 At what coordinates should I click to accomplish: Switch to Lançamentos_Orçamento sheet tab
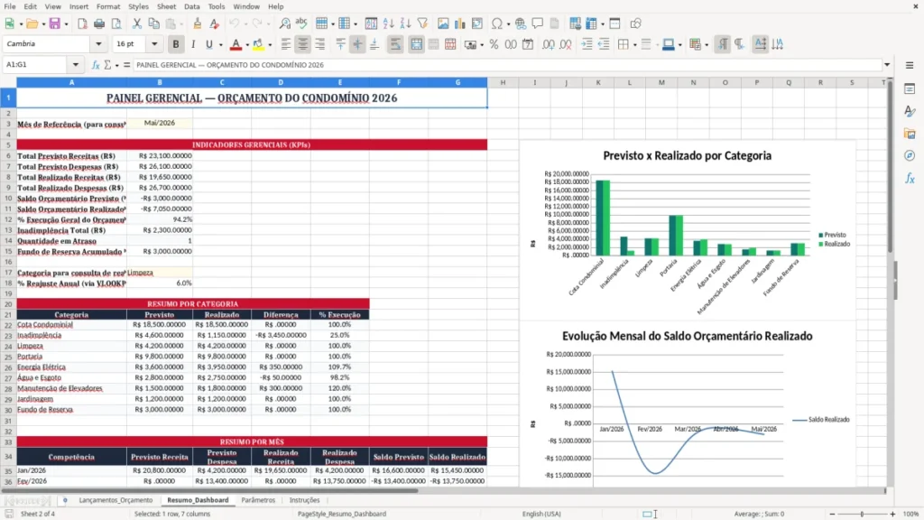tap(115, 500)
